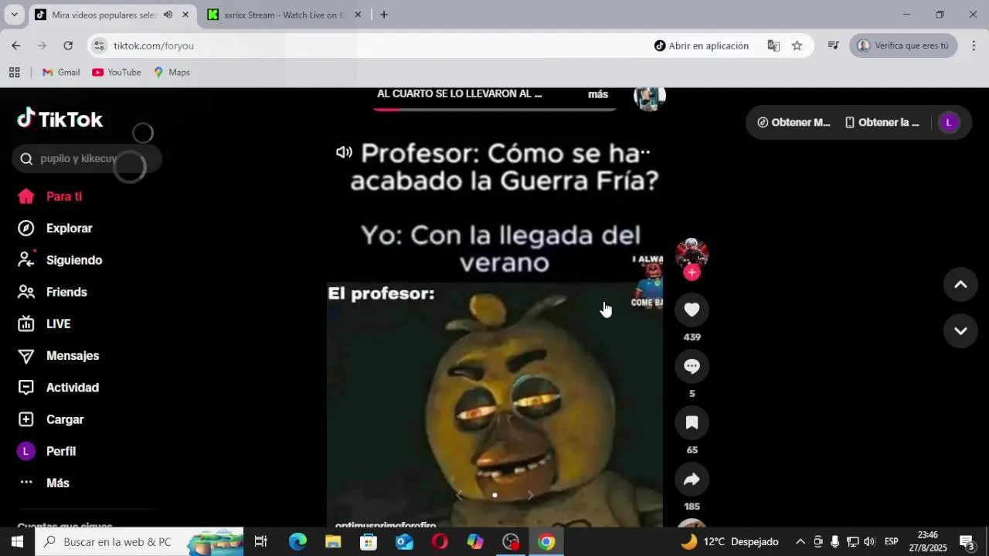Mute the TikTok tab audio icon

click(168, 15)
